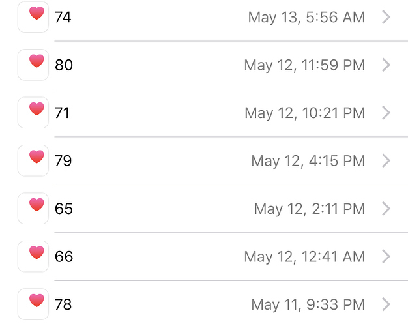
Task: Open timestamp May 12, 12:41 AM
Action: [x=304, y=257]
